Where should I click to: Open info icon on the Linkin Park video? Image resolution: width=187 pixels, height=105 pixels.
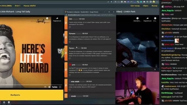[x=155, y=19]
